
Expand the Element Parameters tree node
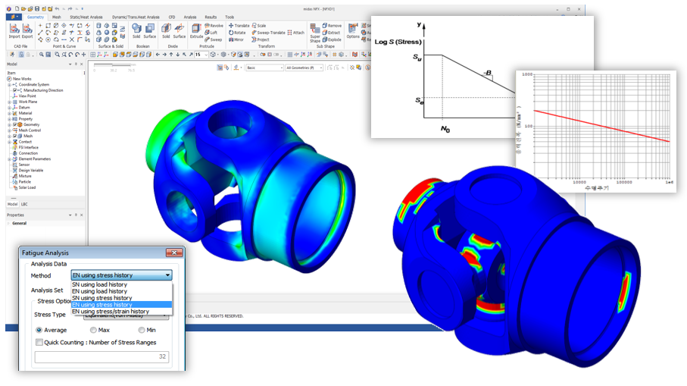click(x=9, y=158)
